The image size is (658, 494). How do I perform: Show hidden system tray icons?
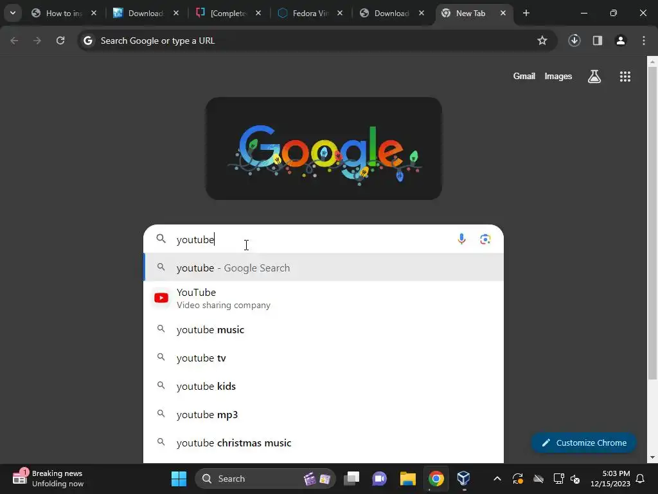497,479
